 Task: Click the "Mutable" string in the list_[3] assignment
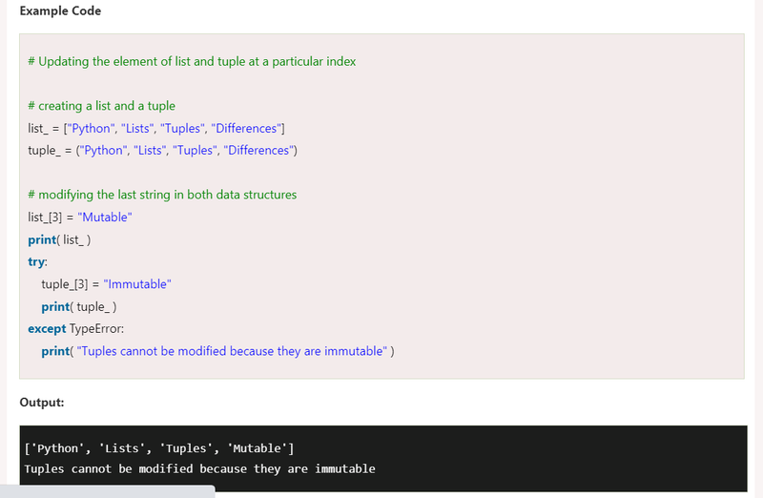point(104,217)
